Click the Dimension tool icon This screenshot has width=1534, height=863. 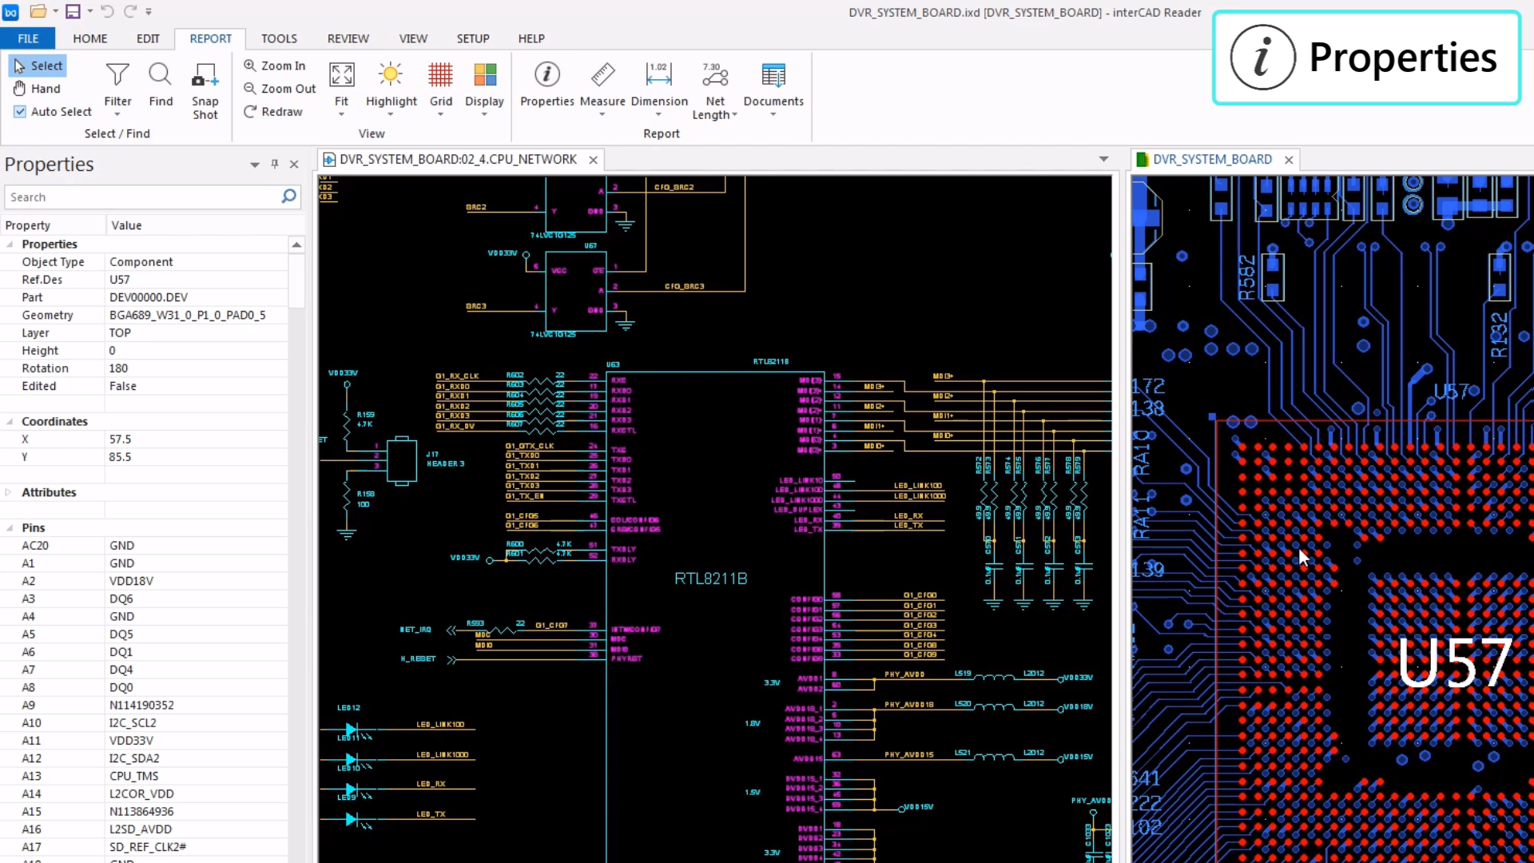[658, 75]
